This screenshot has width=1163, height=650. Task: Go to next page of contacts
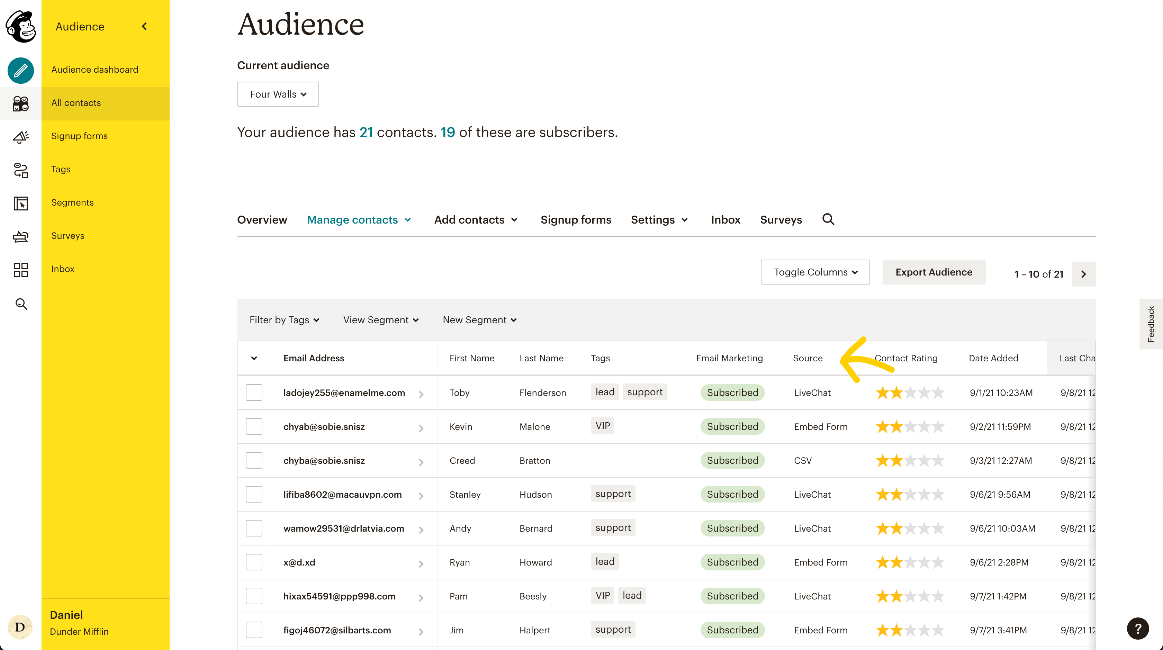pyautogui.click(x=1083, y=274)
